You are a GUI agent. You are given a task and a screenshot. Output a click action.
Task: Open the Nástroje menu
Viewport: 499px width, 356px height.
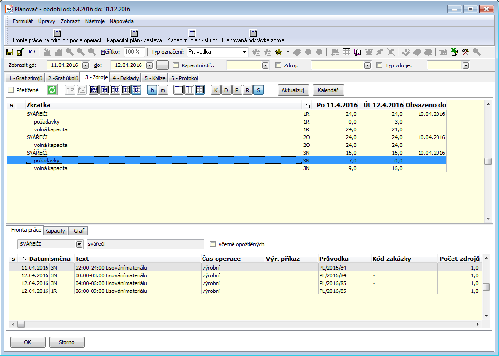click(94, 21)
